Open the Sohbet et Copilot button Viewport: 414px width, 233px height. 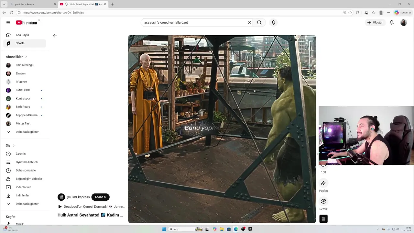pos(403,13)
